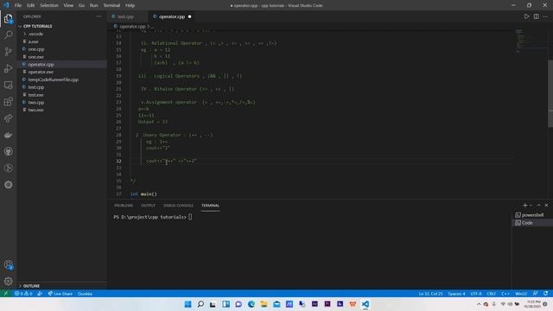553x311 pixels.
Task: Switch to the PROBLEMS panel tab
Action: 124,206
